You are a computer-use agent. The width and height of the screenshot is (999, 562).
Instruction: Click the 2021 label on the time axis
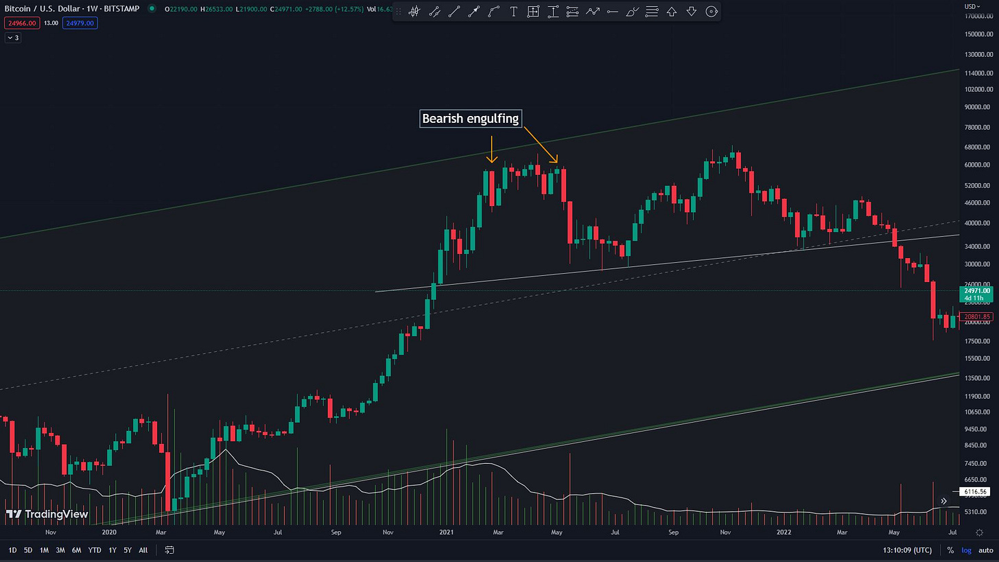click(x=447, y=532)
